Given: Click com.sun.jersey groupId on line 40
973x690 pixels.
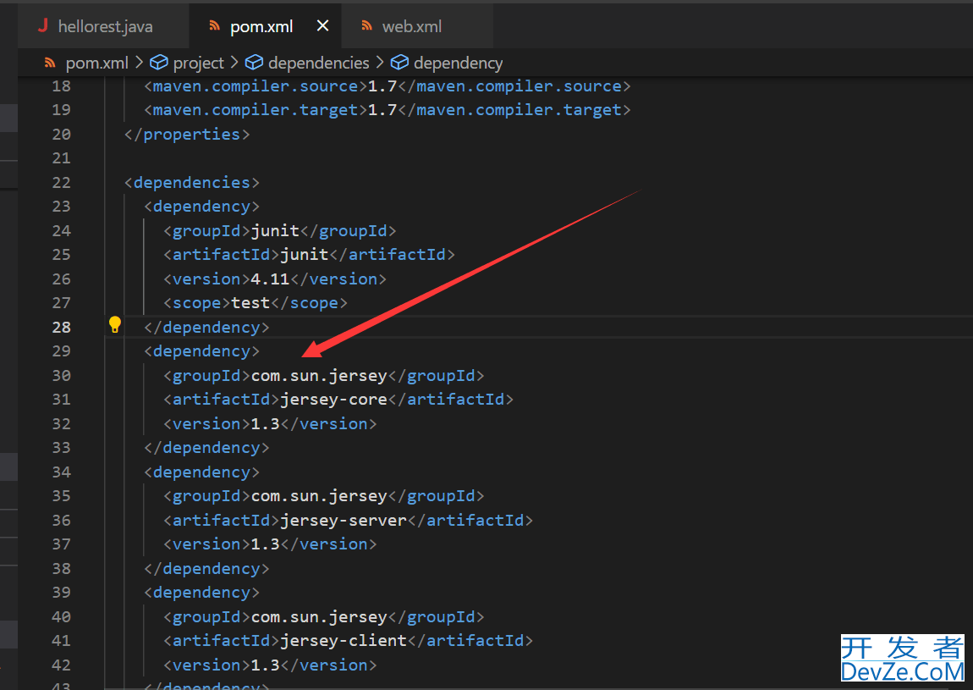Looking at the screenshot, I should [319, 616].
